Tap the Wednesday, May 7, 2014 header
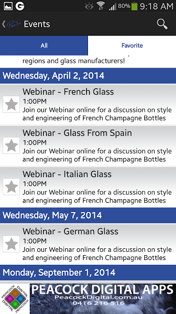 [x=88, y=215]
